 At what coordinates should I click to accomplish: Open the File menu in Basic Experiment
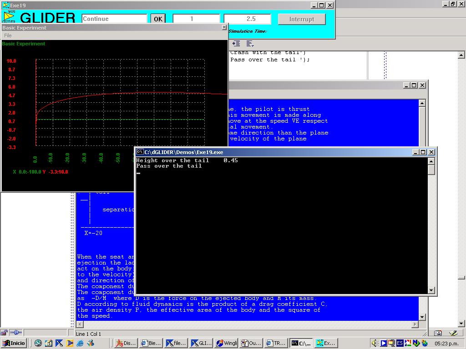tap(8, 35)
